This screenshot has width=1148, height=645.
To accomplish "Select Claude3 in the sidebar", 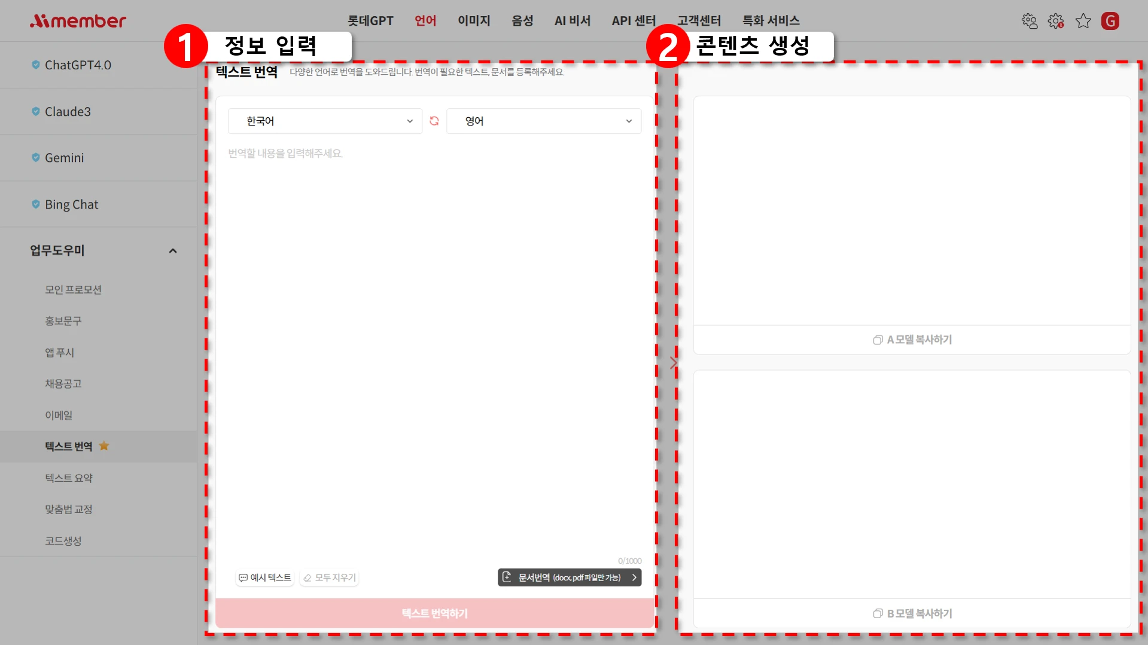I will point(68,112).
